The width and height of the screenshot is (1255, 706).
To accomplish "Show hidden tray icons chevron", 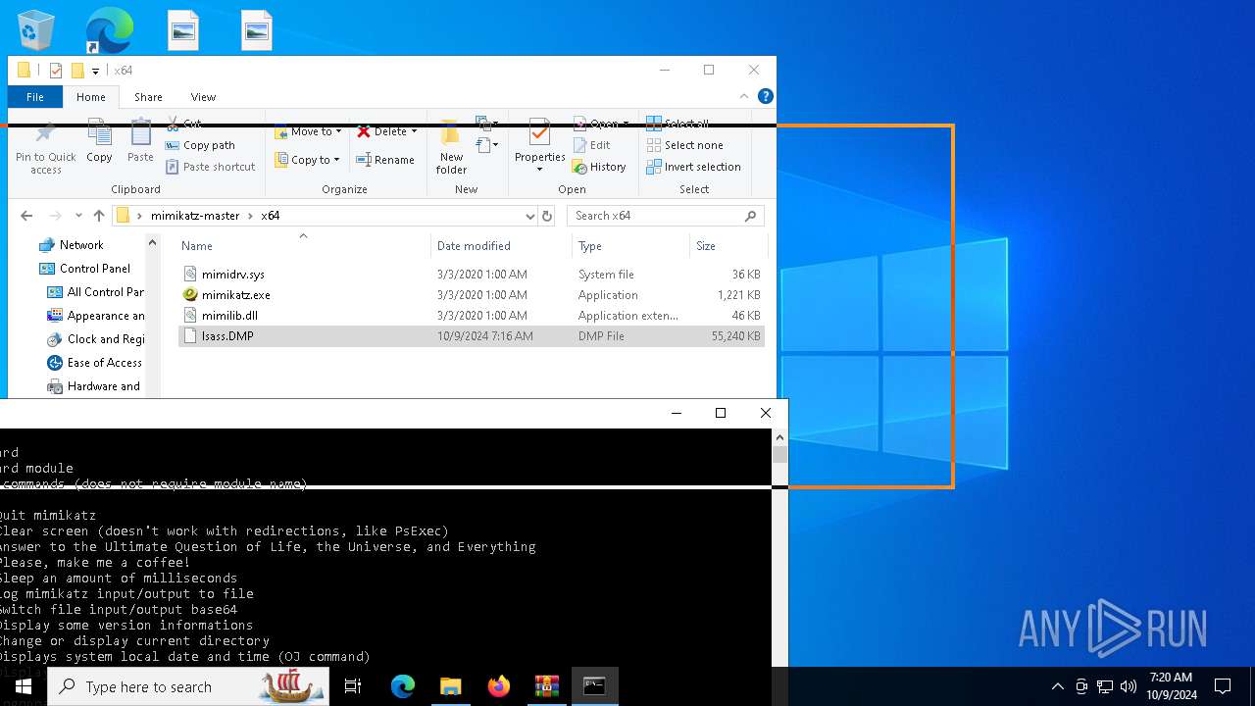I will [1057, 686].
